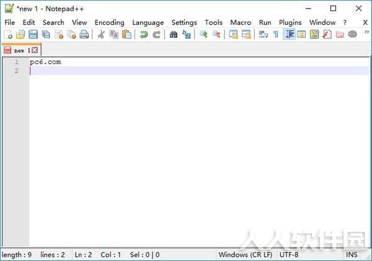
Task: Click the Zoom In magnifier icon
Action: click(x=203, y=35)
